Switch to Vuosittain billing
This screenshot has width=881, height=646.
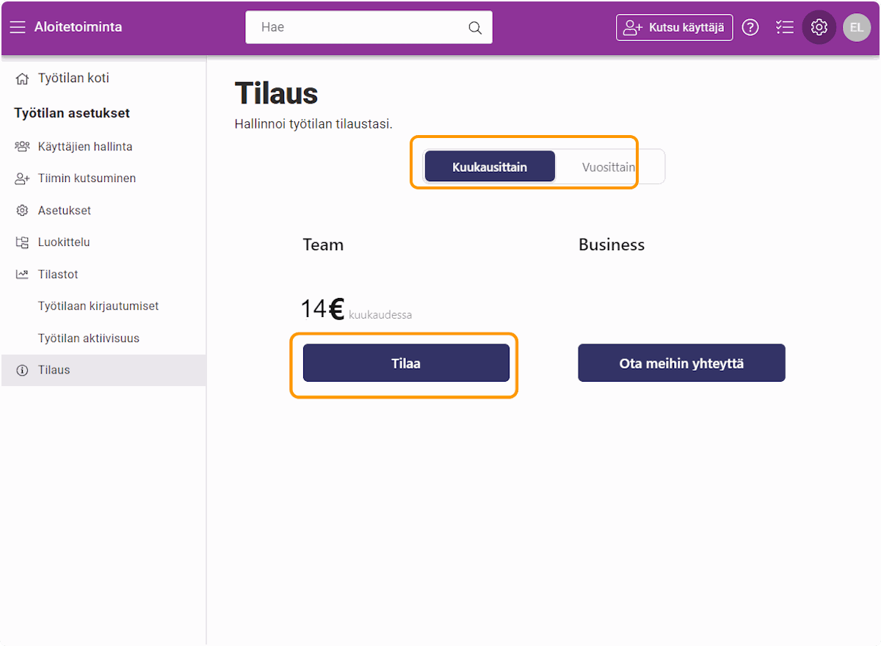click(609, 167)
